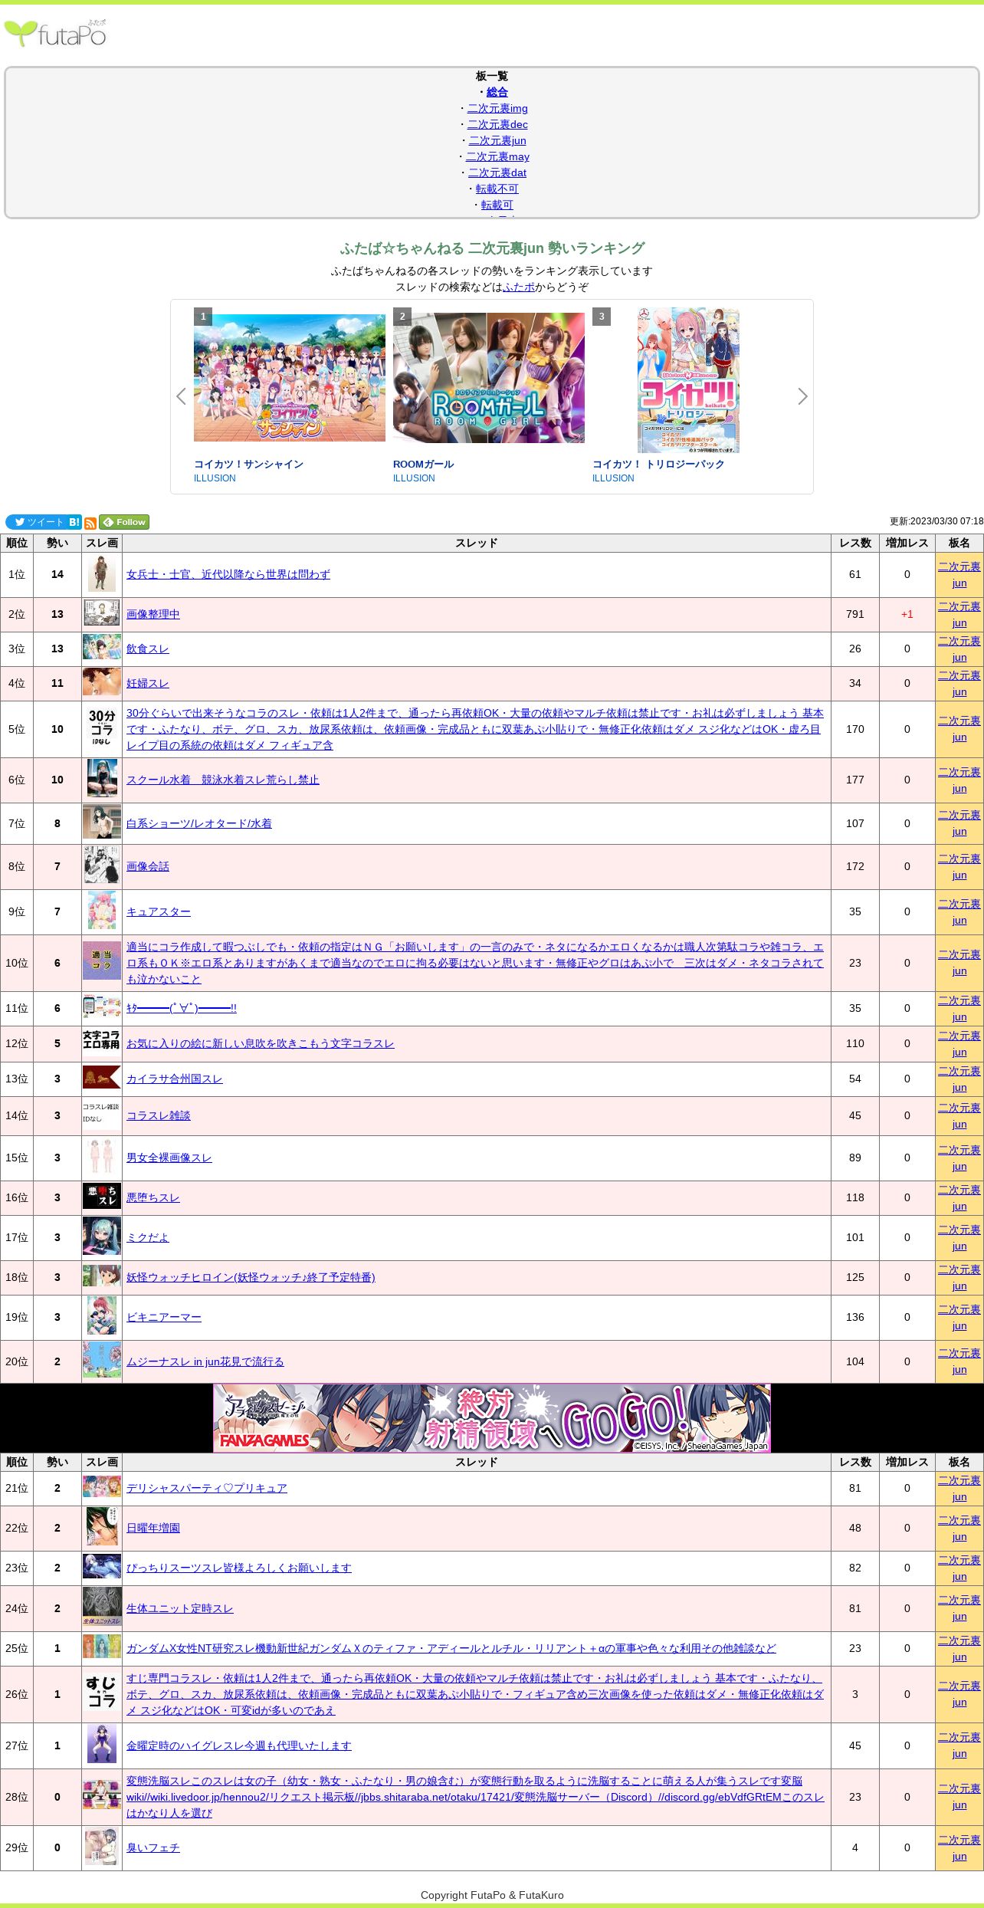Screen dimensions: 984x1908
Task: Open thread 金曜定時のハイグレスレ
Action: click(239, 1745)
